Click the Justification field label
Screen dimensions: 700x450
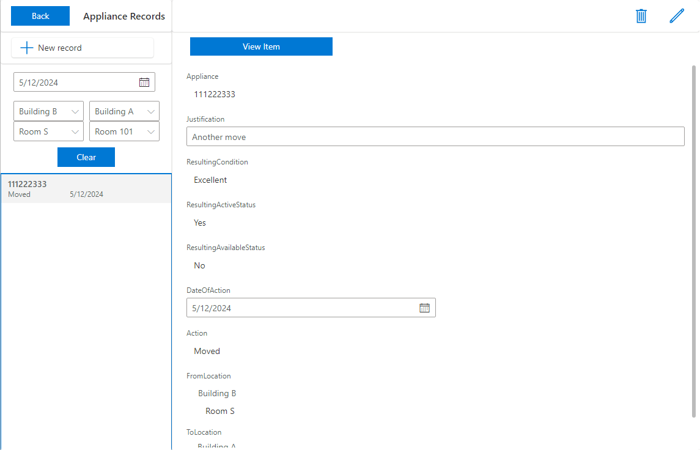[205, 119]
